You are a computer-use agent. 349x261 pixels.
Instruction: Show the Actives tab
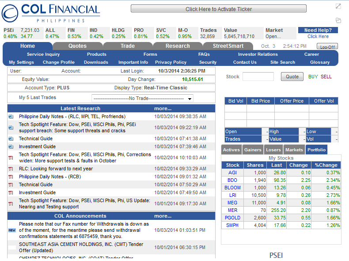[231, 150]
